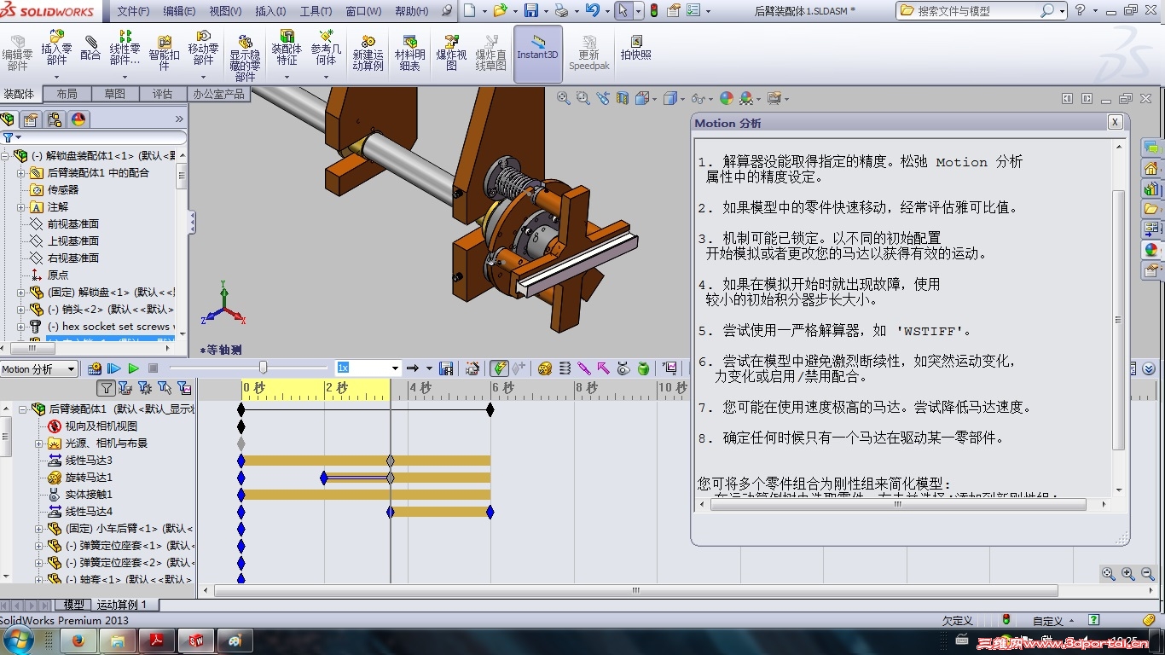Switch to the 模型 bottom tab
This screenshot has height=655, width=1165.
[74, 605]
